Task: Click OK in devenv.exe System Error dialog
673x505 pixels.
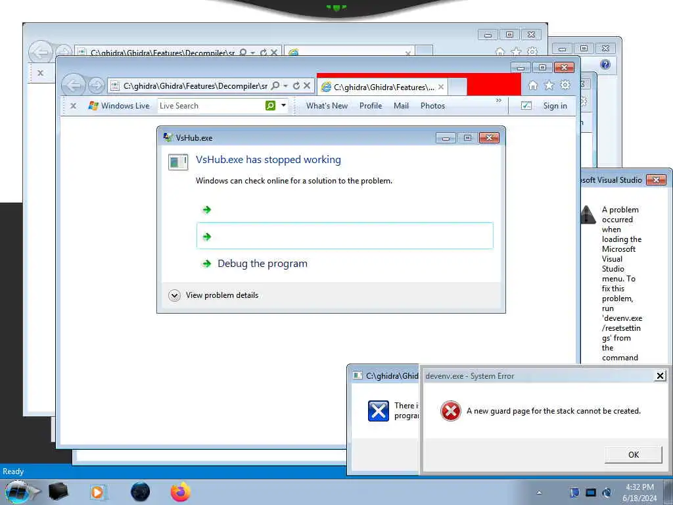Action: [x=633, y=455]
